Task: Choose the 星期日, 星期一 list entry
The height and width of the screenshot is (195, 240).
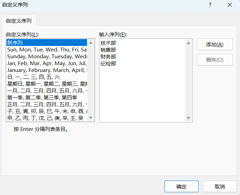Action: [x=46, y=84]
